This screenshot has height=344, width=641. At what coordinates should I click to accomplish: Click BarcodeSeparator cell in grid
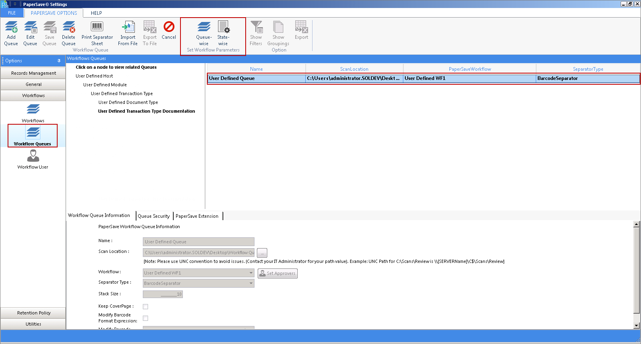click(x=588, y=78)
